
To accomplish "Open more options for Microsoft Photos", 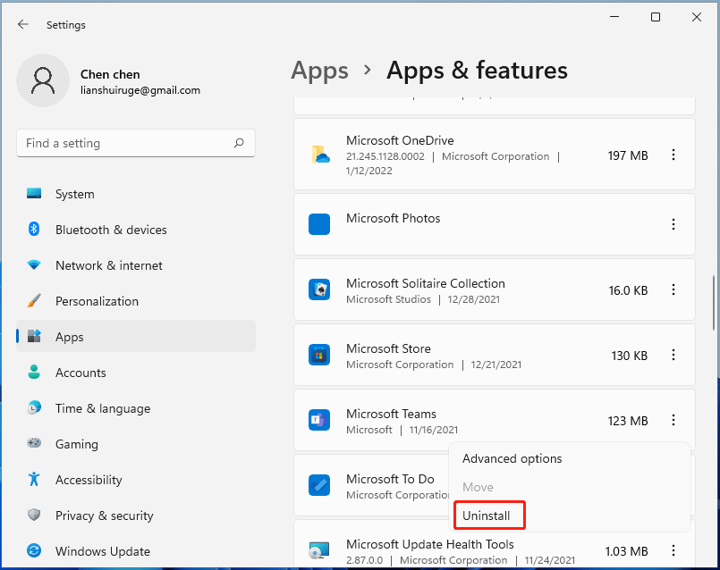I will click(673, 224).
